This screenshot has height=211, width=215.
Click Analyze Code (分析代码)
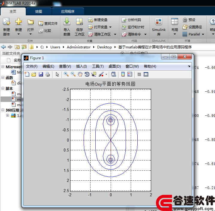[x=131, y=20]
